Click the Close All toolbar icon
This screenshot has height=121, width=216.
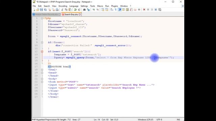53,10
